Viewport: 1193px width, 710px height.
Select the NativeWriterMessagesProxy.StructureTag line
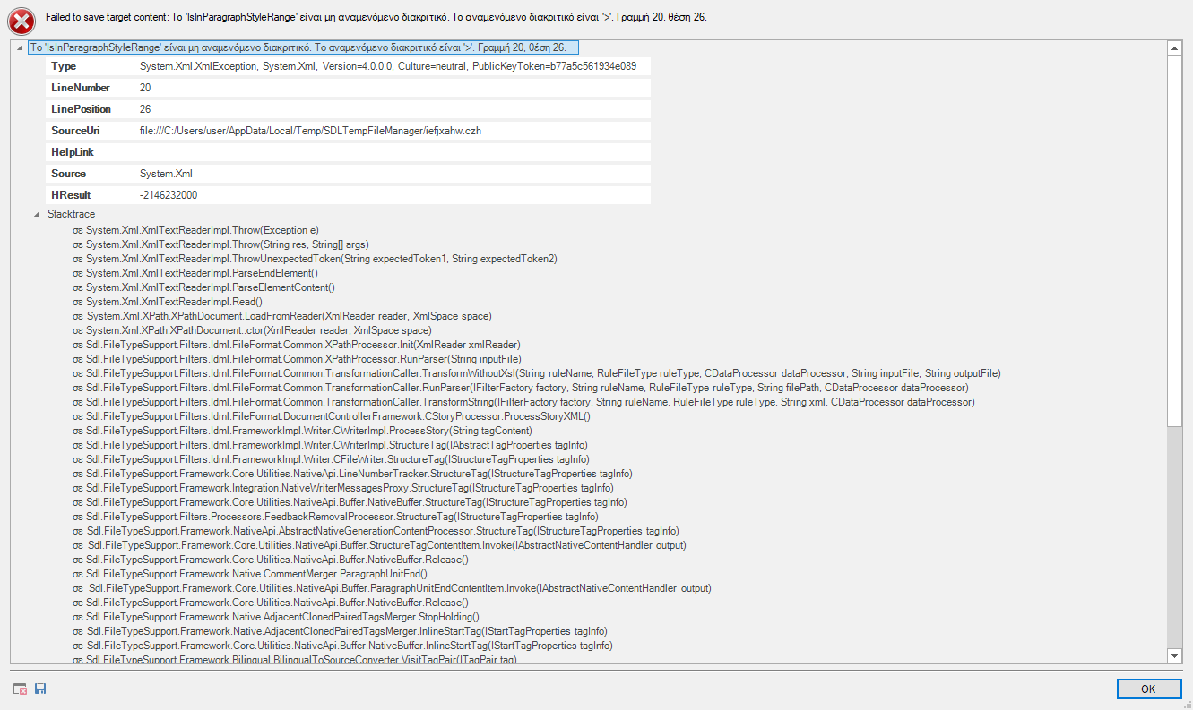[342, 488]
